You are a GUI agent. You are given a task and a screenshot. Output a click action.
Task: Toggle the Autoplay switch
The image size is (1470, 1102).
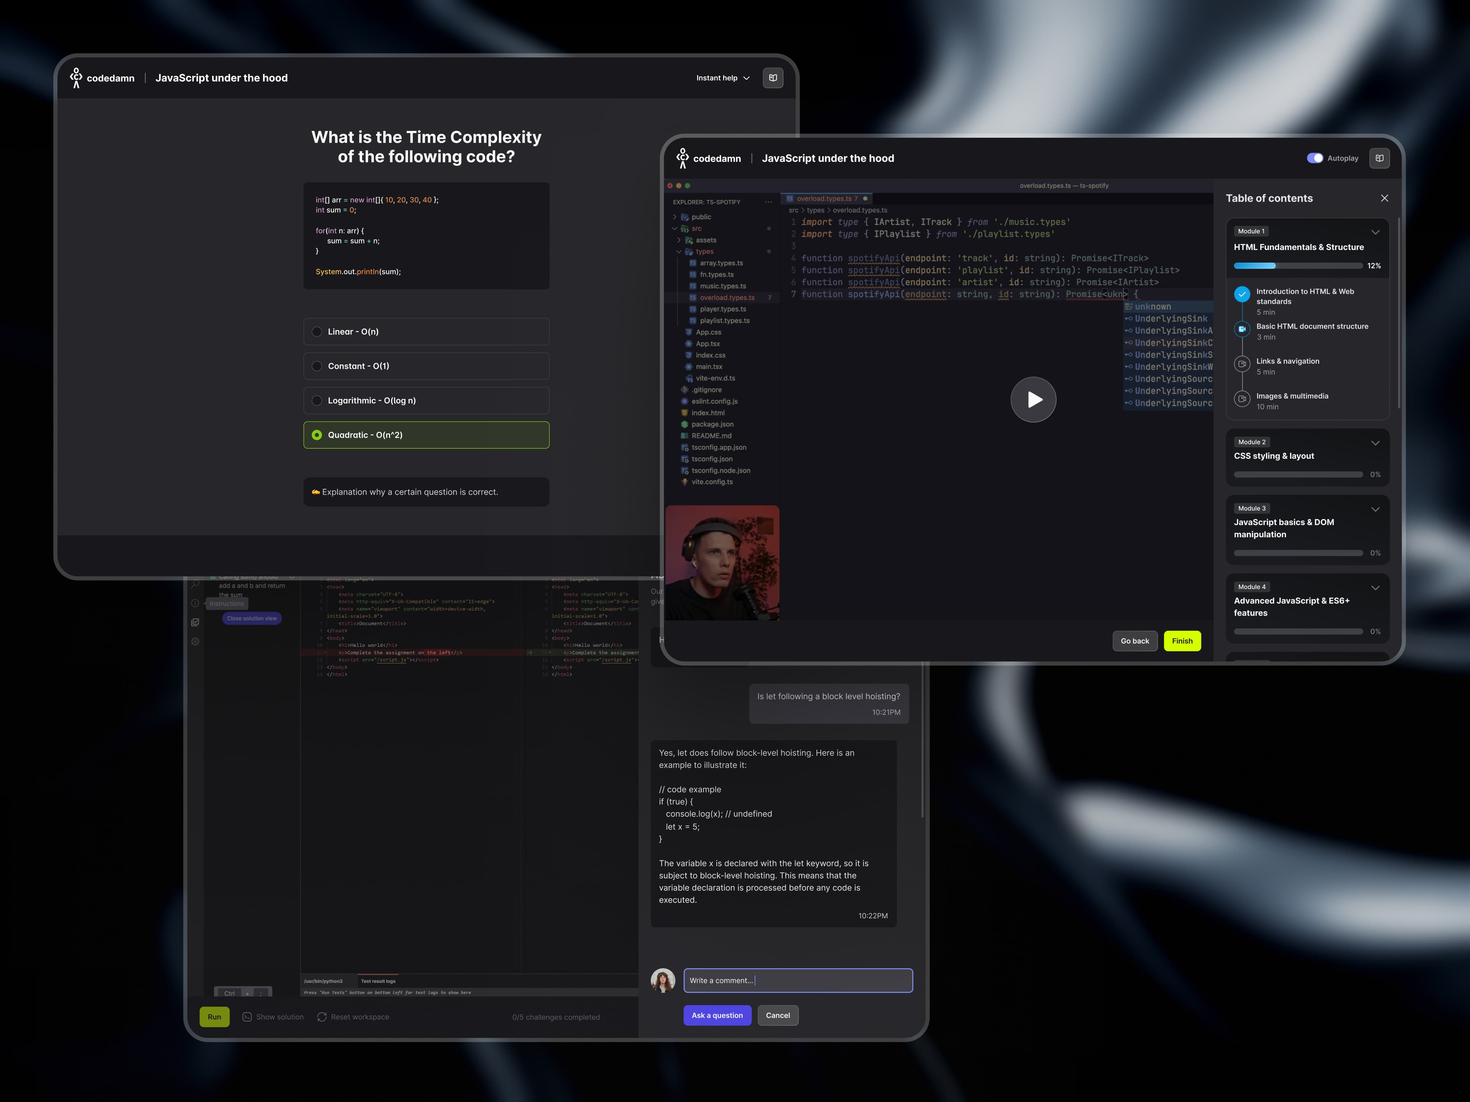pos(1315,158)
